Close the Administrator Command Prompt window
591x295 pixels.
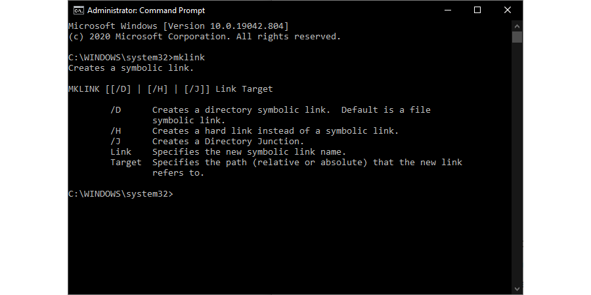click(x=508, y=10)
